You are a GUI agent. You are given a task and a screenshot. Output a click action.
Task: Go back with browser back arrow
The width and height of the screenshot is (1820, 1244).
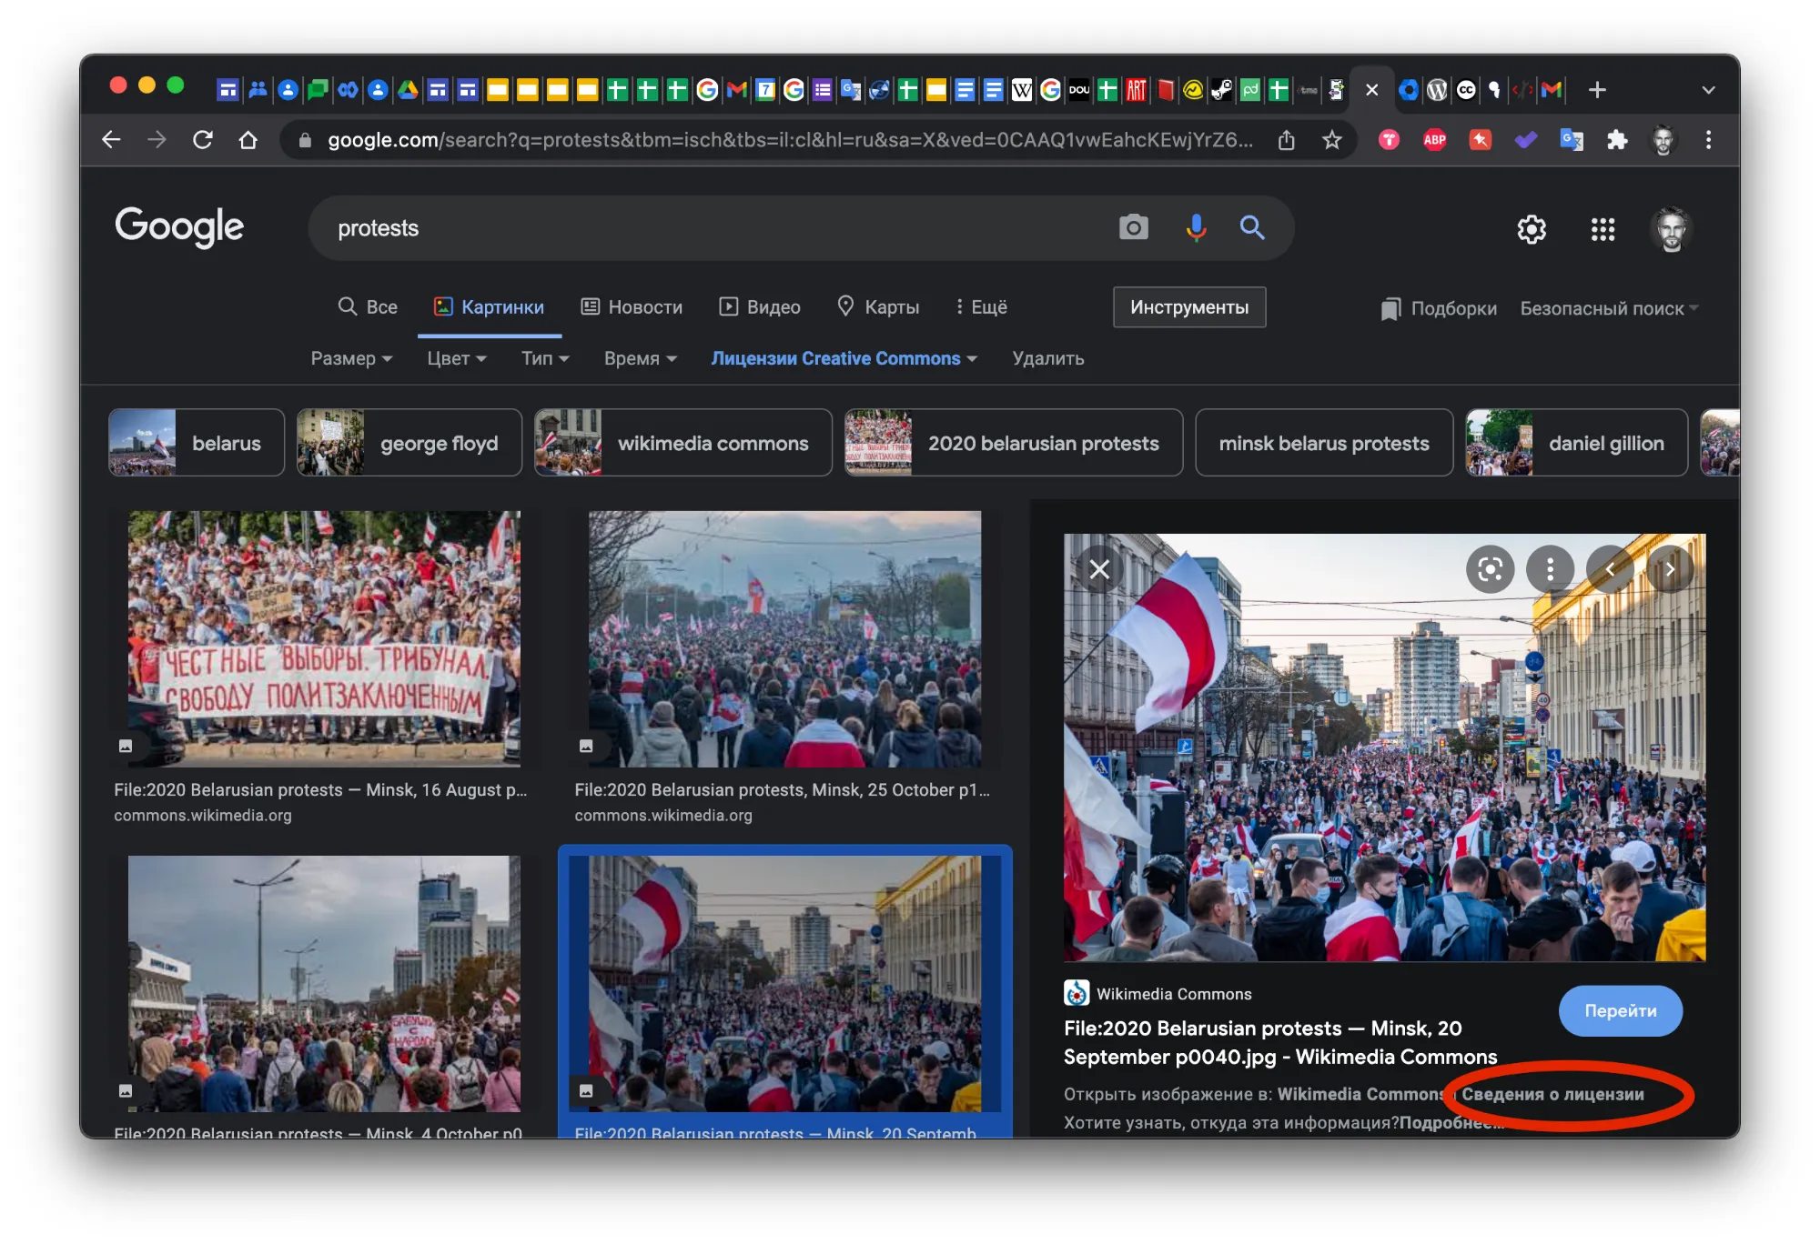111,140
